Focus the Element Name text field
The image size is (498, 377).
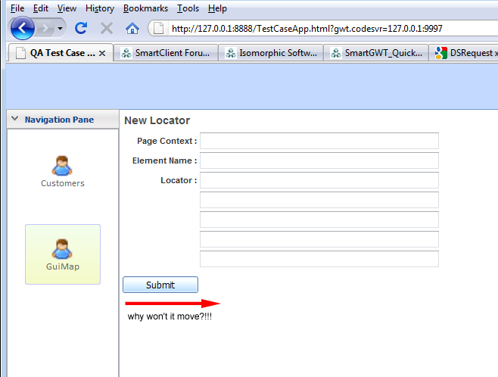click(x=319, y=160)
